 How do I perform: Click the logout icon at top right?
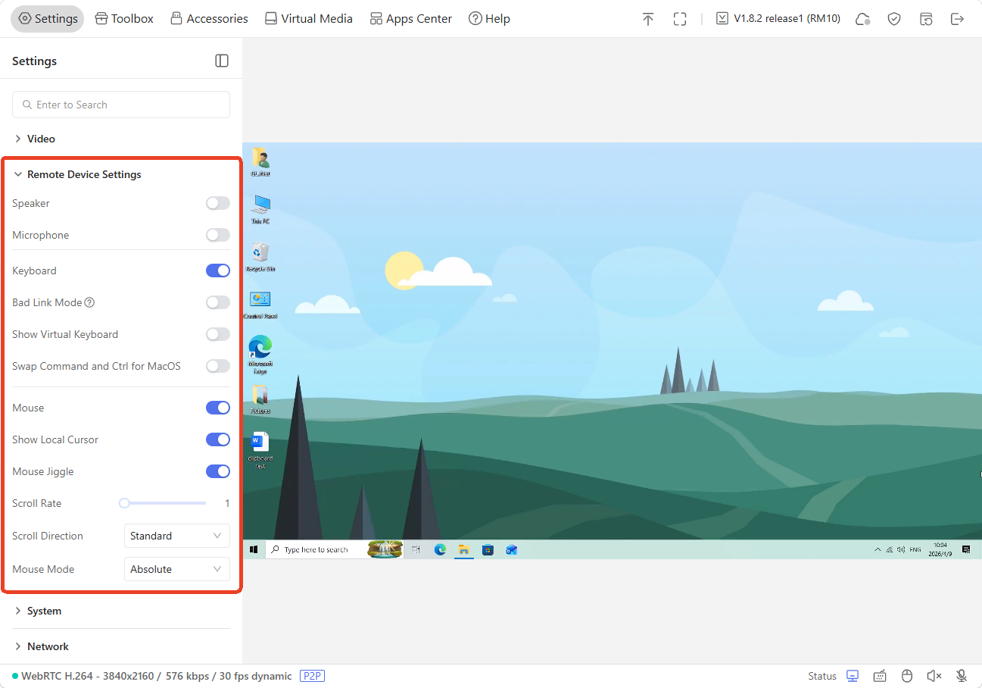point(958,19)
